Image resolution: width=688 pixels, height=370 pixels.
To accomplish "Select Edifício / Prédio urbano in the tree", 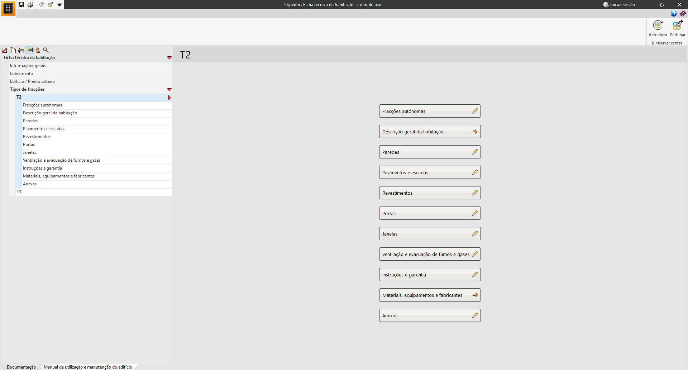I will tap(91, 81).
